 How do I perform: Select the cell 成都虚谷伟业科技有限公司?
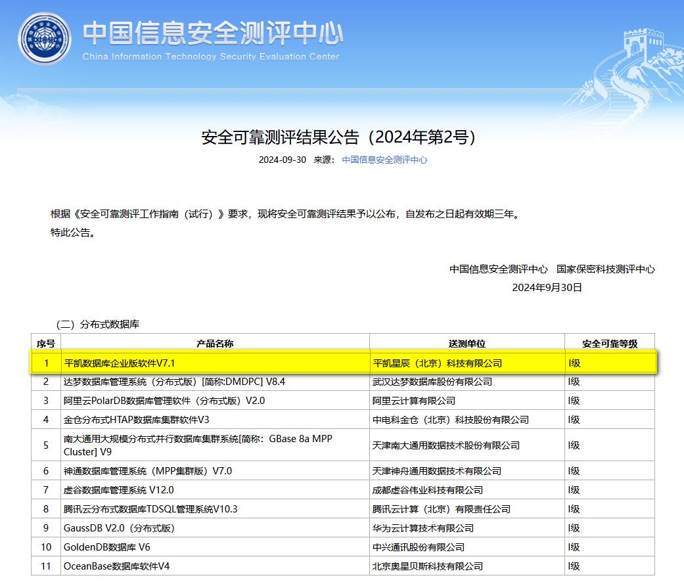point(467,490)
